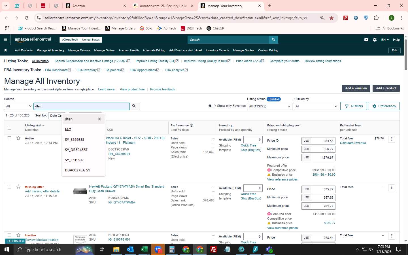
Task: Select ELO from search suggestions
Action: (x=84, y=129)
